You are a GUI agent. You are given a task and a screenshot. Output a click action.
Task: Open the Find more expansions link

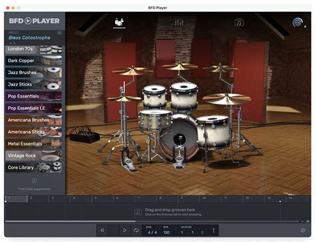coord(34,189)
